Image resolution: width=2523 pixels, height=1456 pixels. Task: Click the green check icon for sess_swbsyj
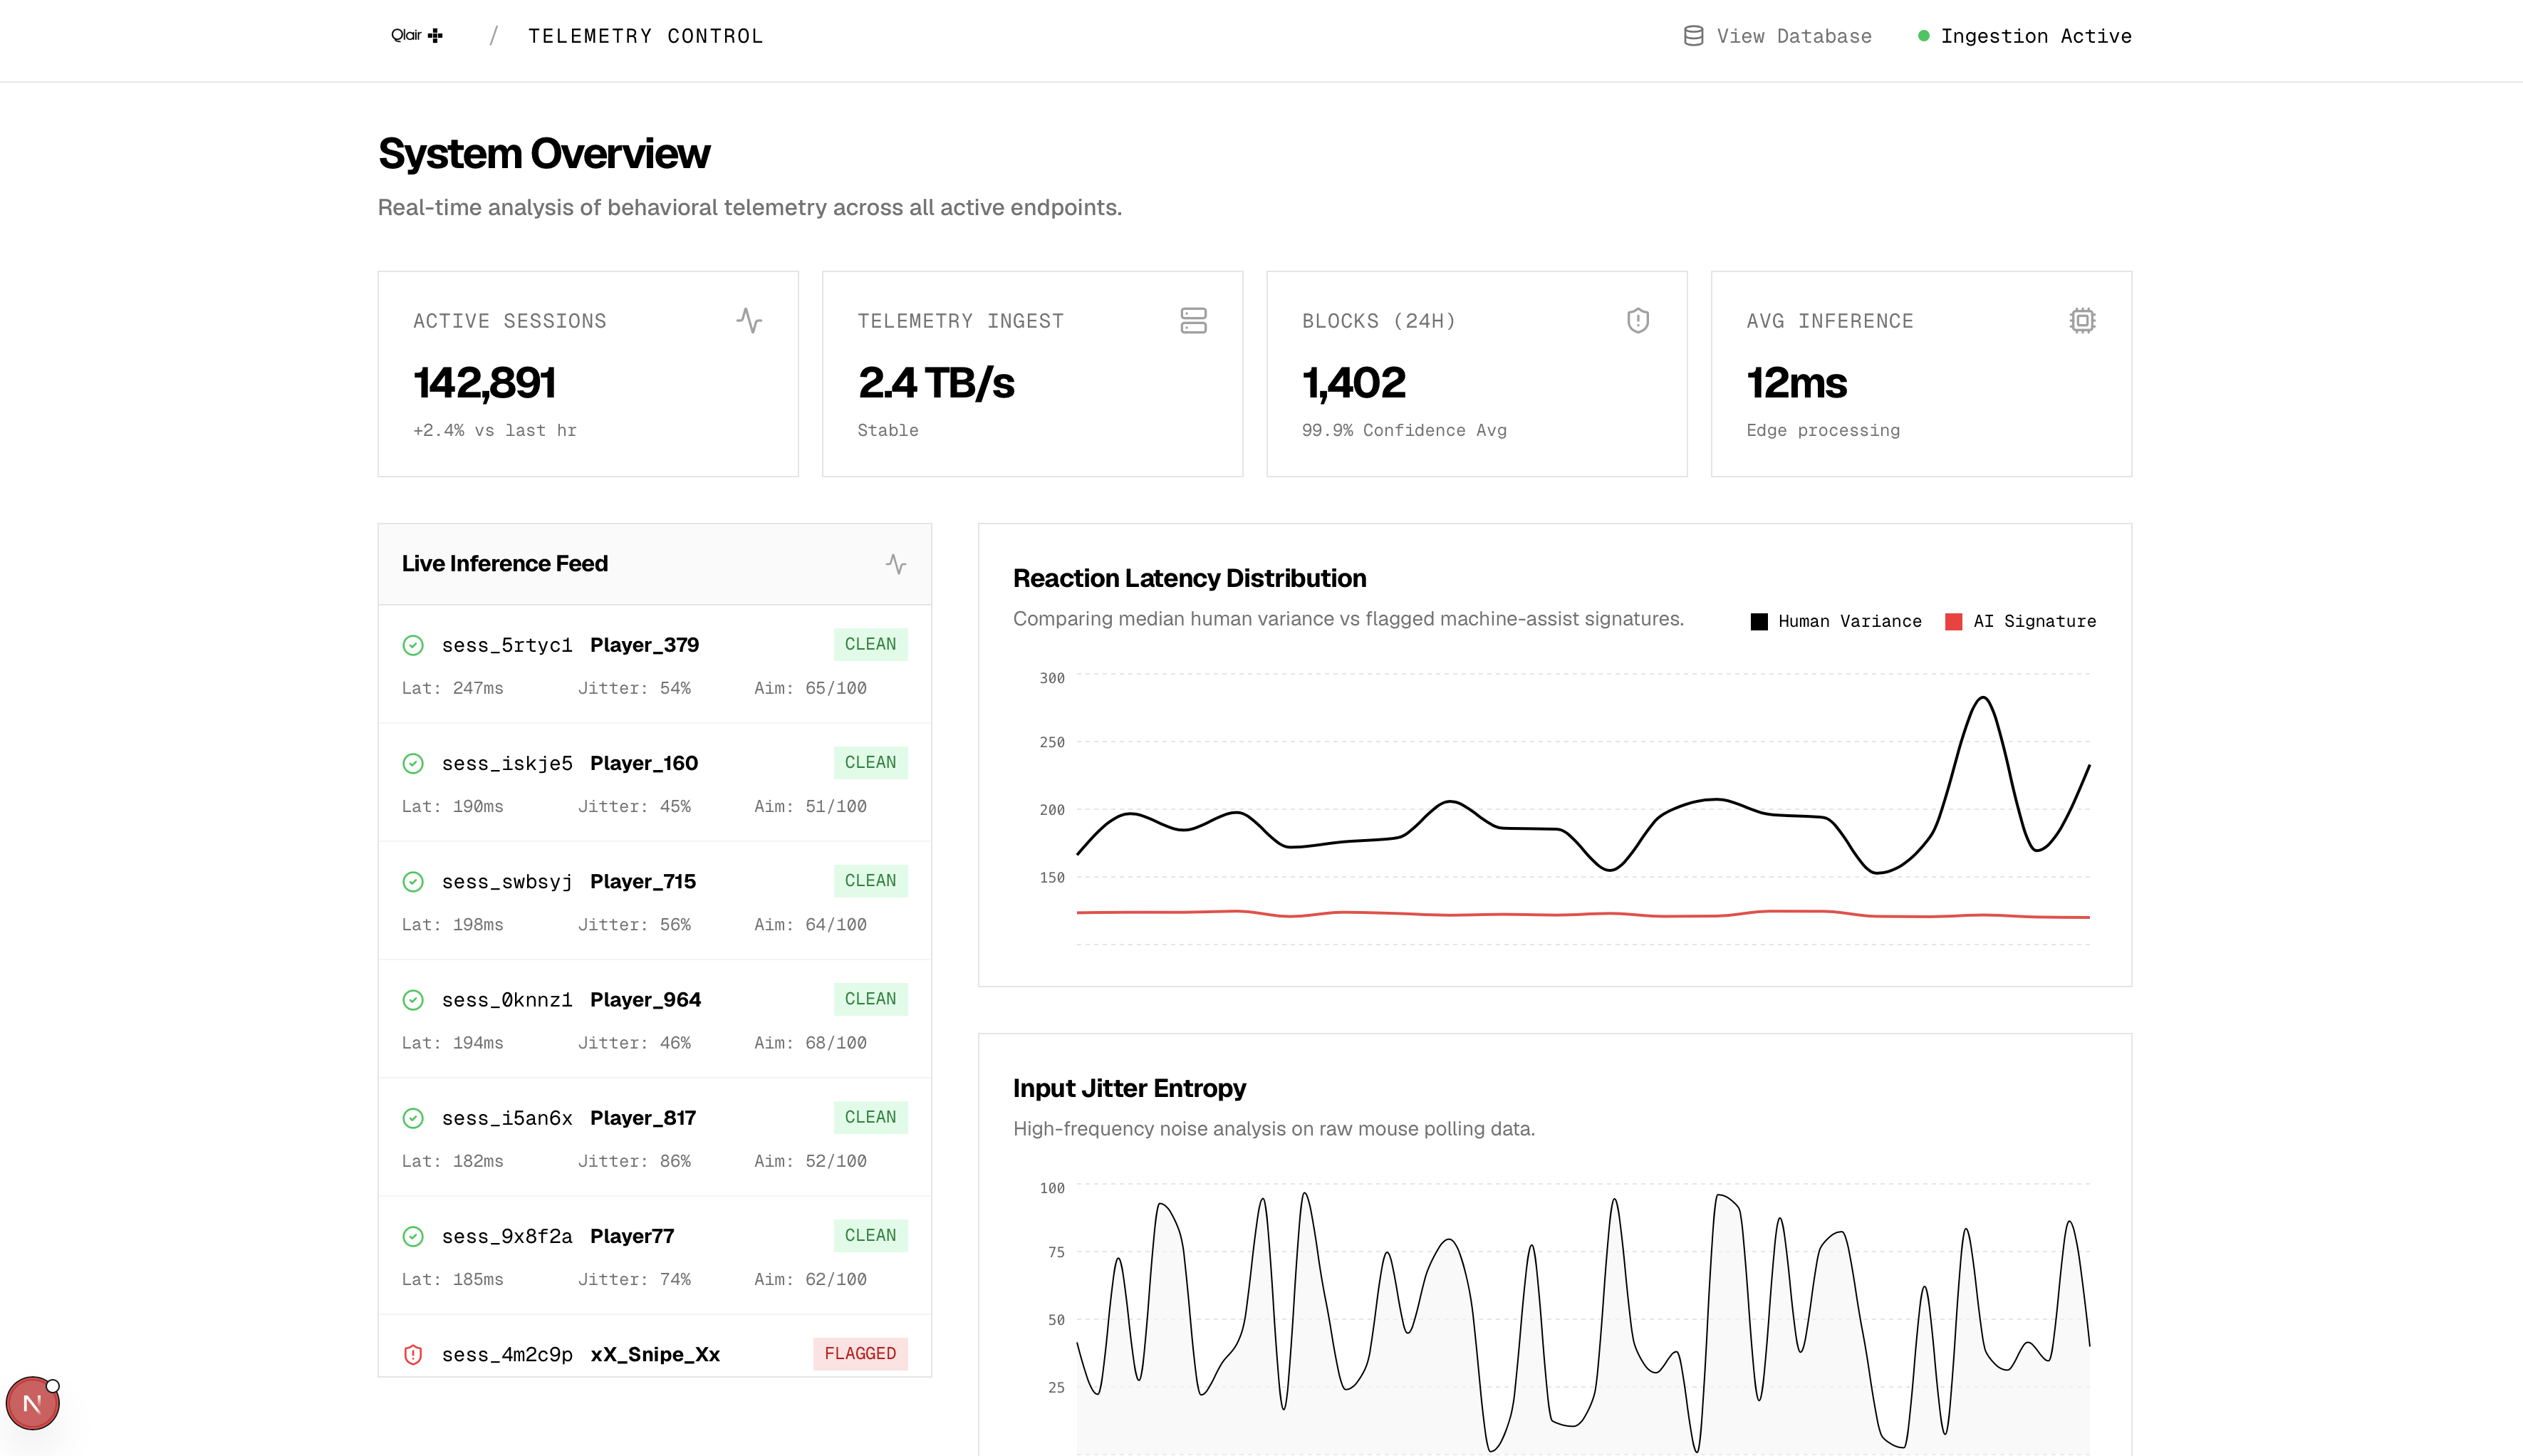coord(413,882)
